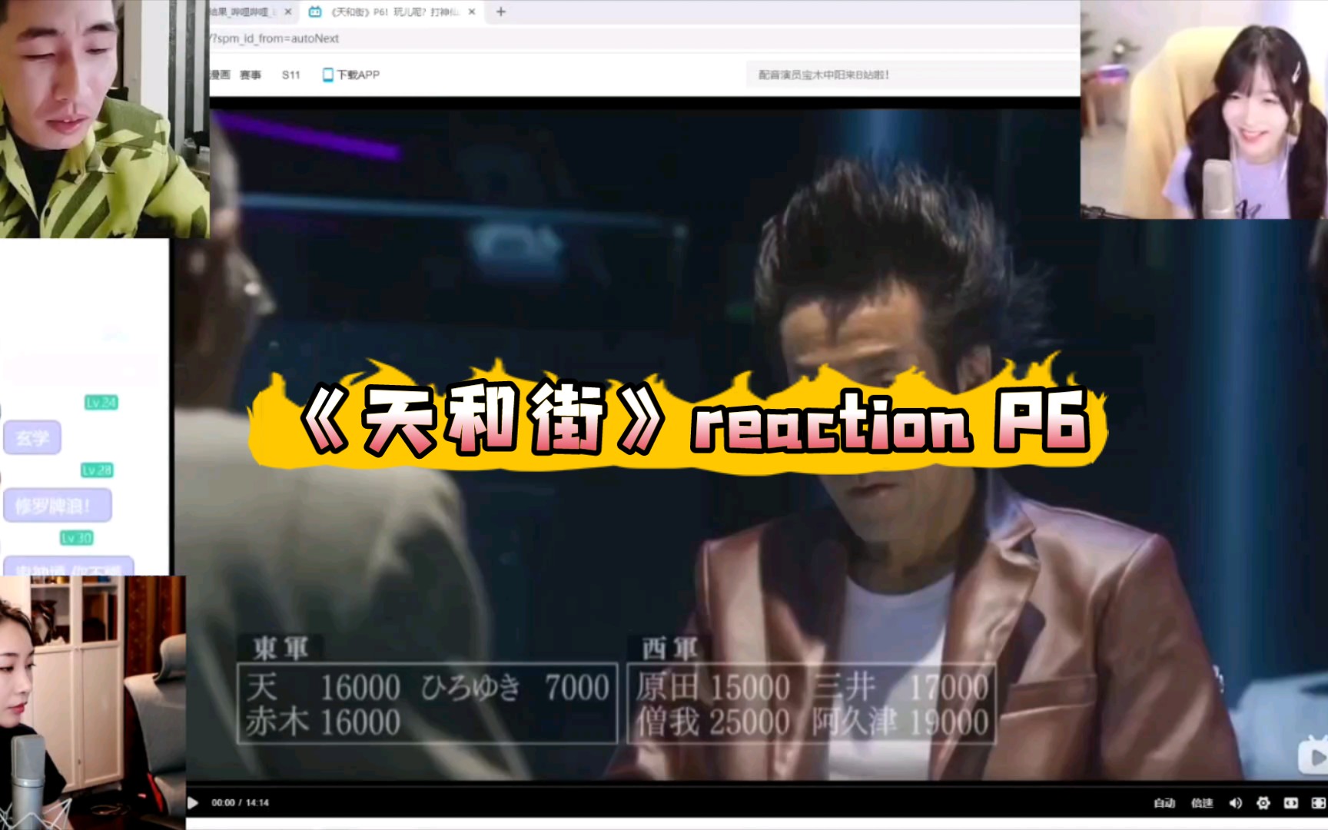The width and height of the screenshot is (1328, 830).
Task: Click the Bilibili logo watermark in video
Action: (x=1313, y=755)
